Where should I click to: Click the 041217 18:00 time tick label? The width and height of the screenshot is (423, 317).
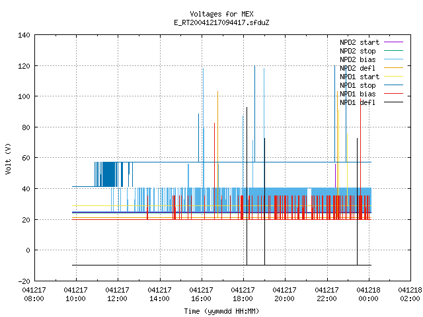[x=243, y=295]
